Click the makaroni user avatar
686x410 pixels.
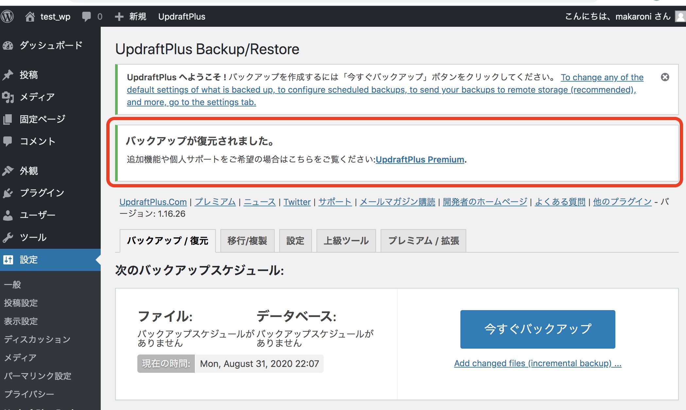pos(681,16)
